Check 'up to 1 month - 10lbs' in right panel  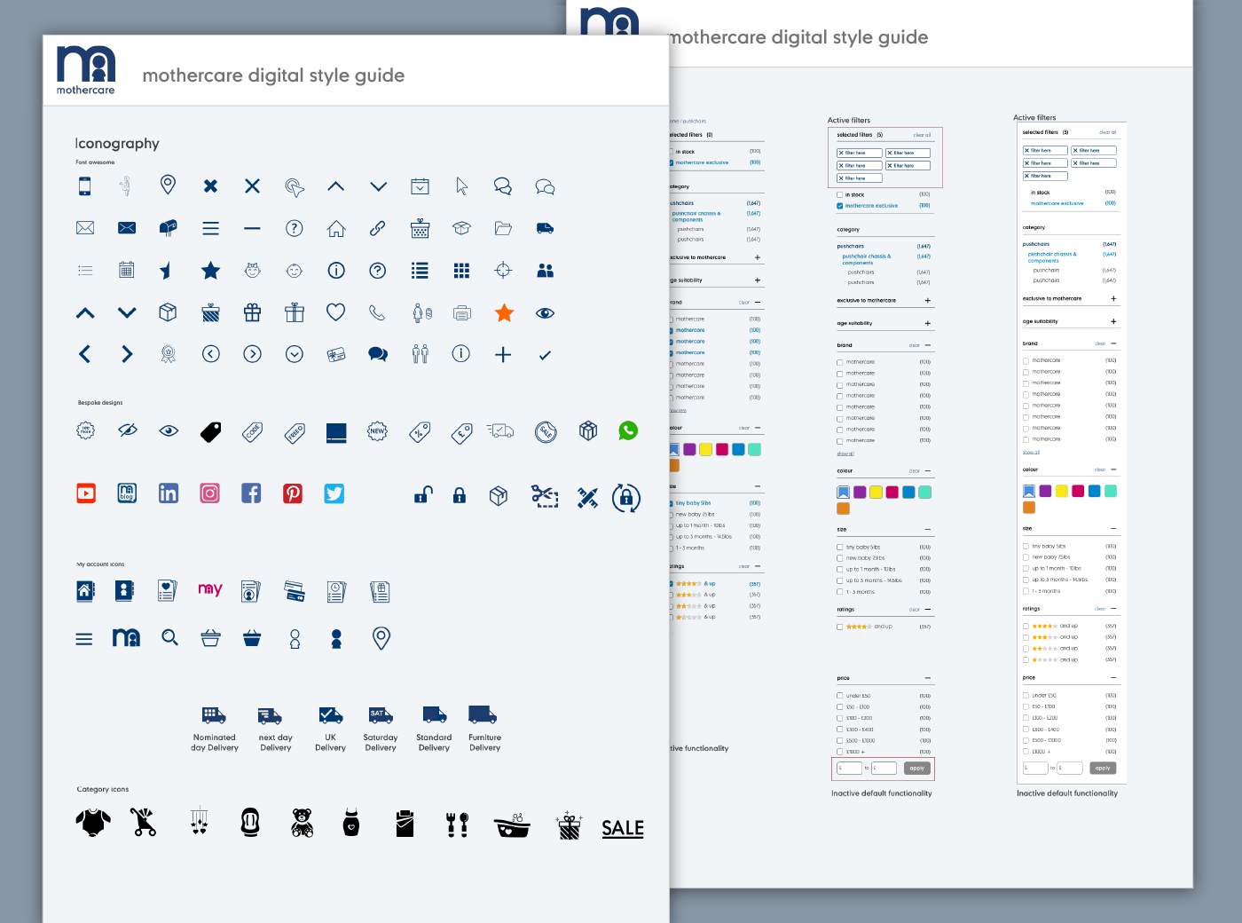pos(1026,569)
